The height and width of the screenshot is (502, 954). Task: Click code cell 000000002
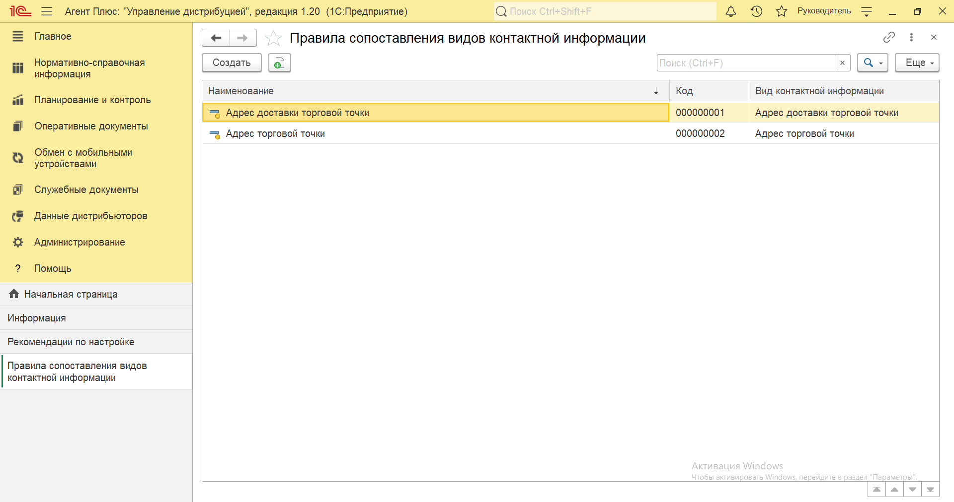point(709,133)
